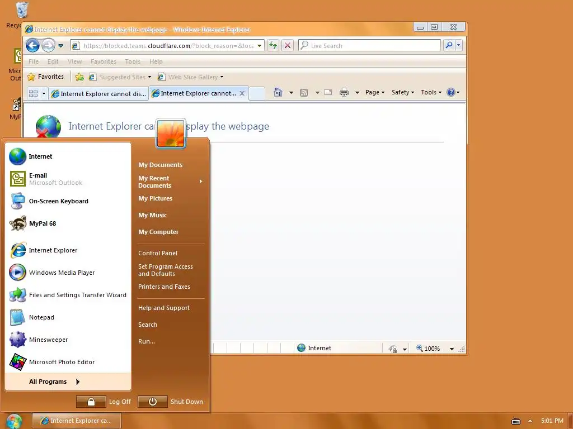Click the Protected Mode status bar icon
Viewport: 573px width, 429px height.
(393, 349)
